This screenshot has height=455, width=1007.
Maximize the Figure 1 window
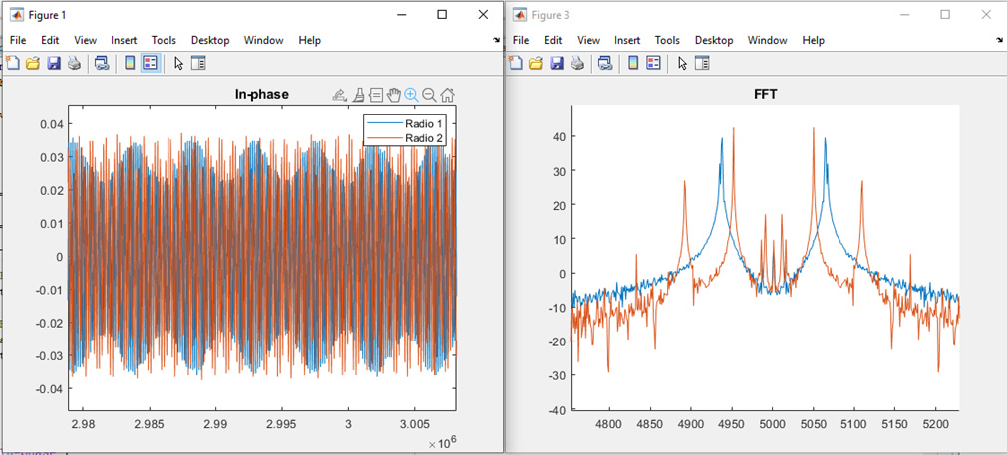click(442, 14)
